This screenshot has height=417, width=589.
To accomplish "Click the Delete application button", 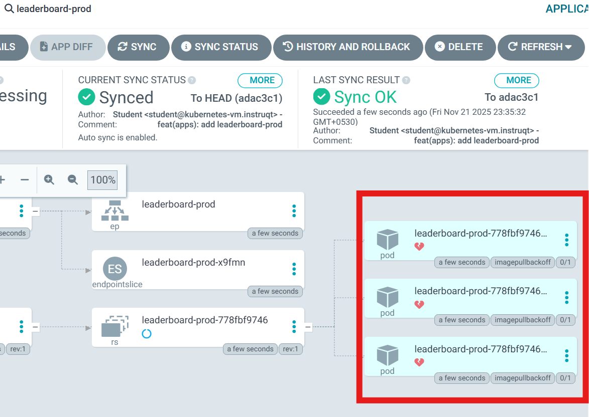I will point(460,47).
